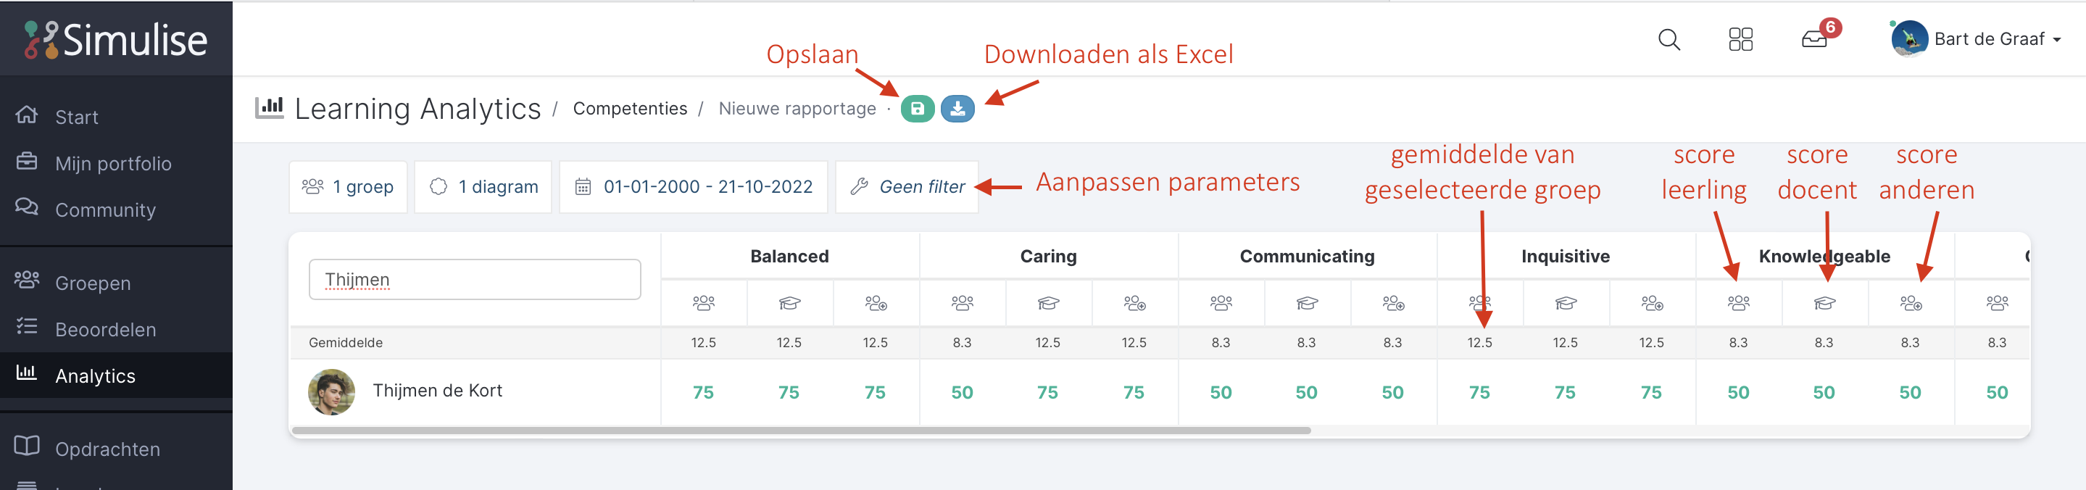Open the search magnifier icon
The image size is (2086, 490).
click(x=1669, y=39)
